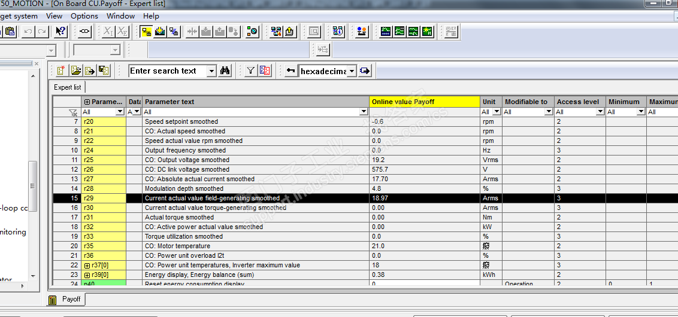This screenshot has height=317, width=678.
Task: Click the device diagnostics info icon
Action: pos(338,32)
